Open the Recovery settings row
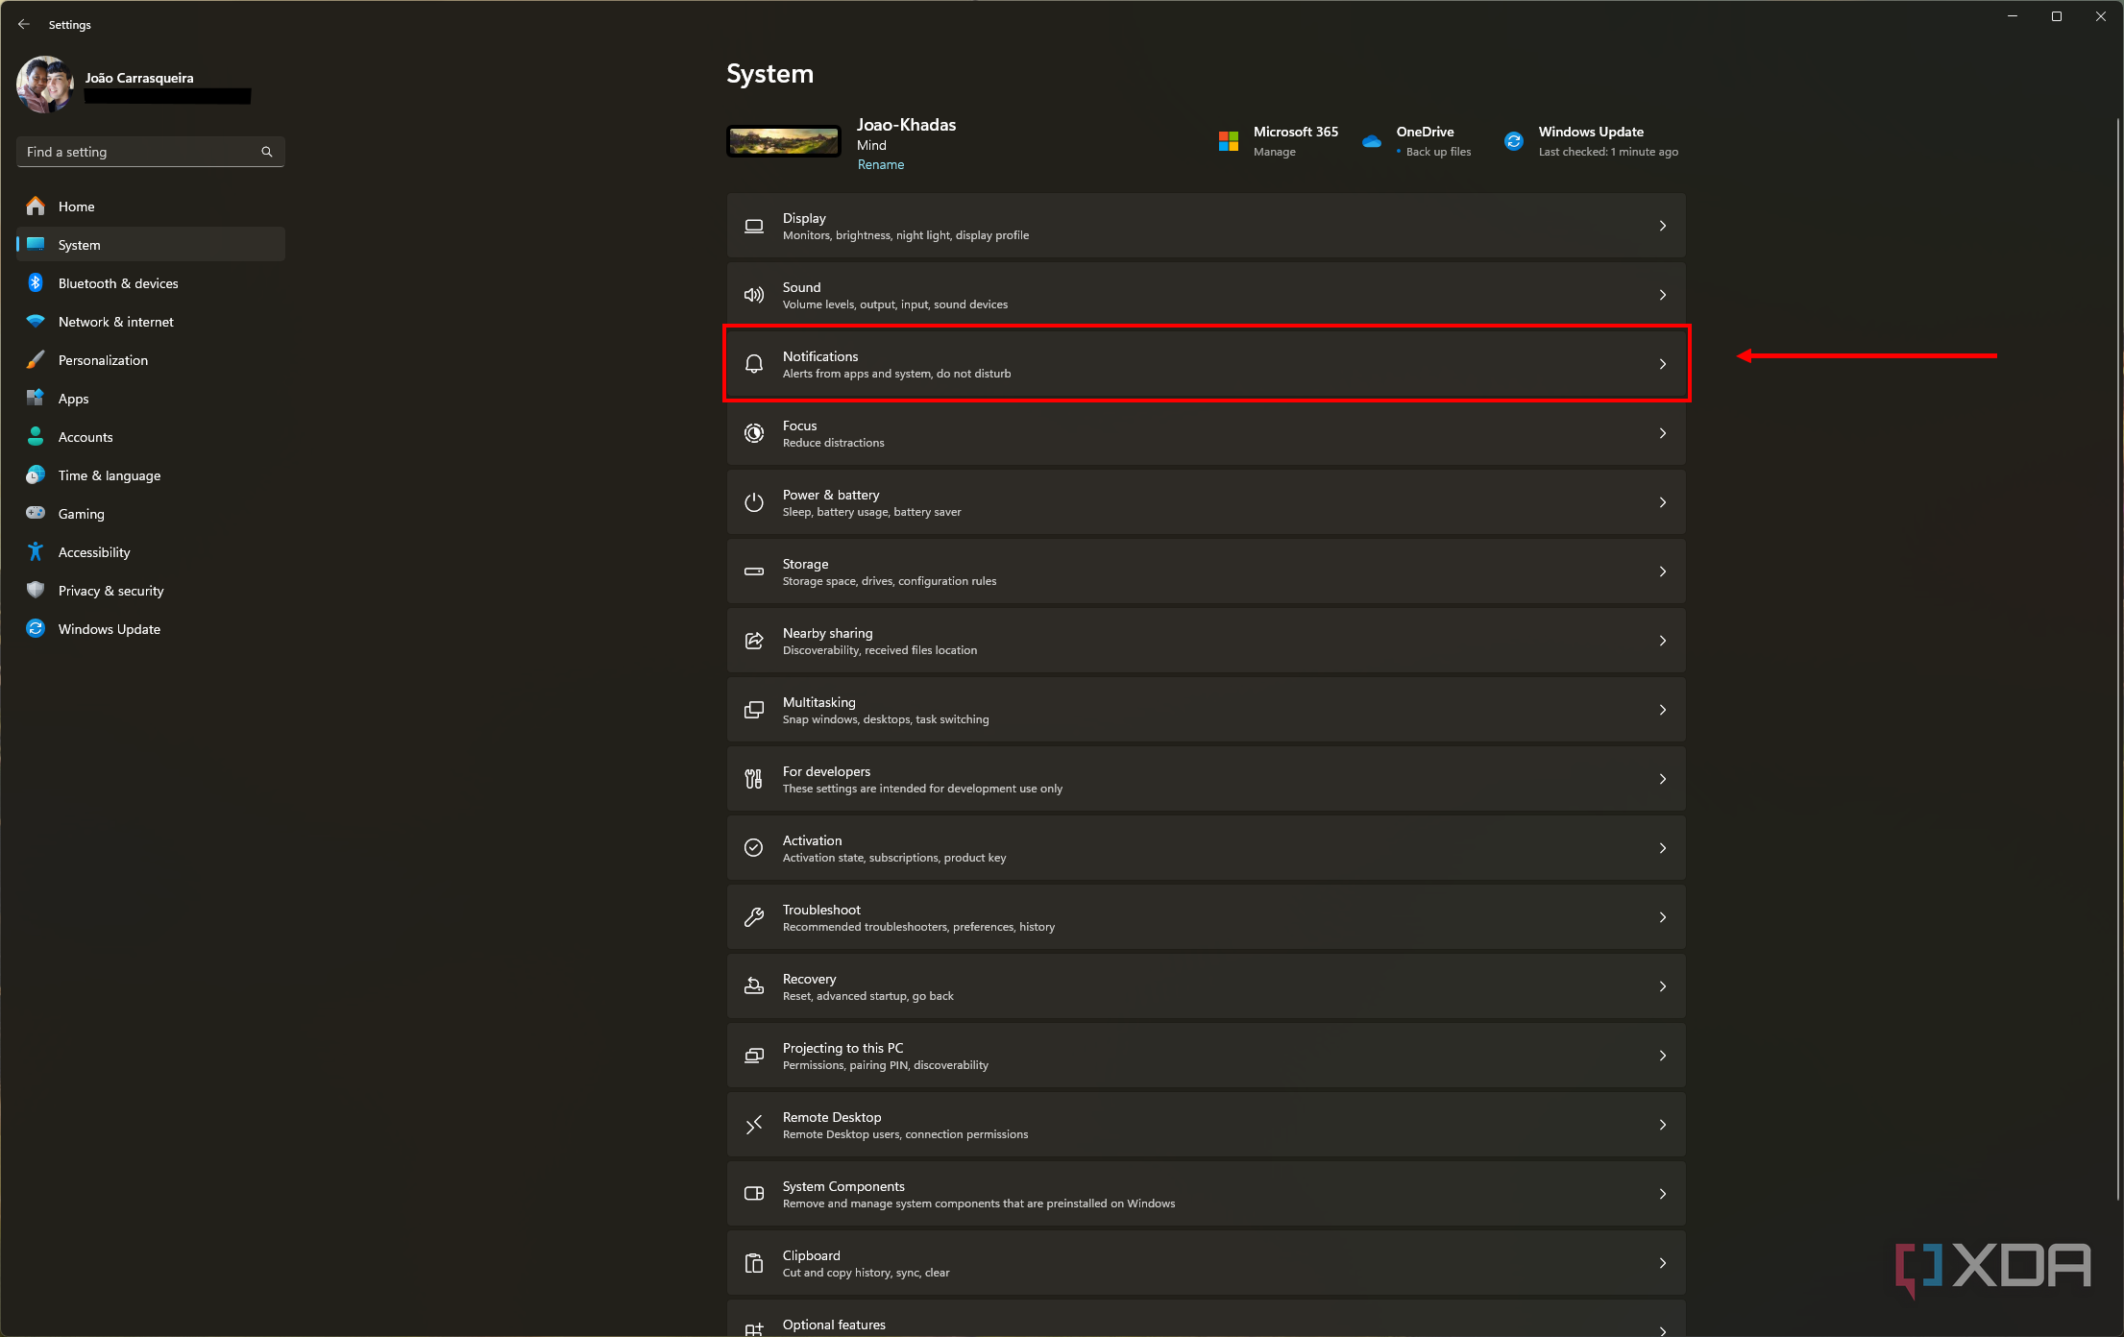 click(1206, 986)
